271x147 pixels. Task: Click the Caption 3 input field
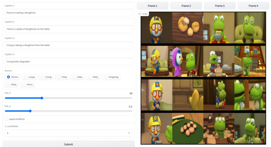[69, 45]
